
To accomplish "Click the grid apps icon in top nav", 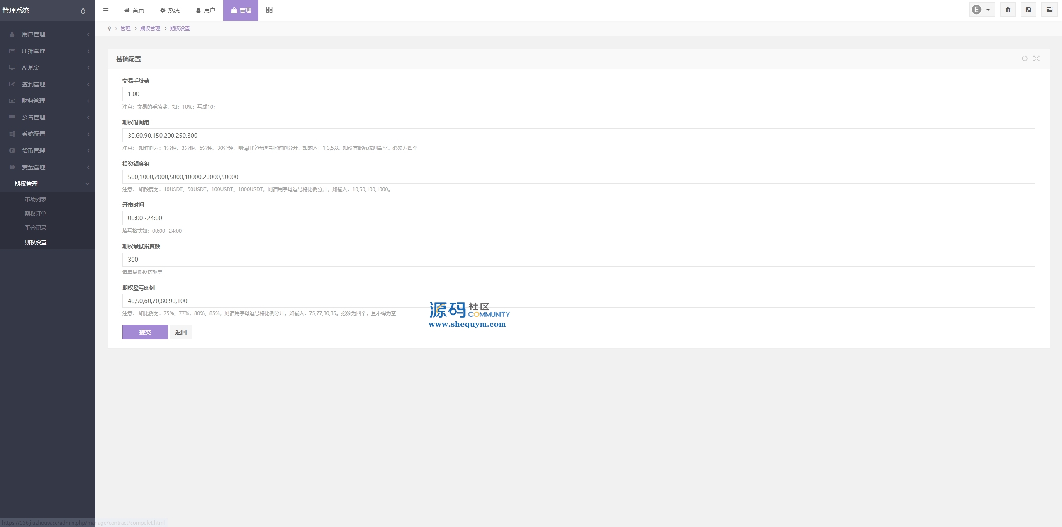I will click(269, 10).
